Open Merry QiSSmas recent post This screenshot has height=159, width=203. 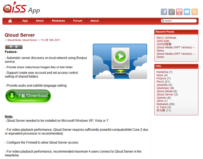[166, 38]
